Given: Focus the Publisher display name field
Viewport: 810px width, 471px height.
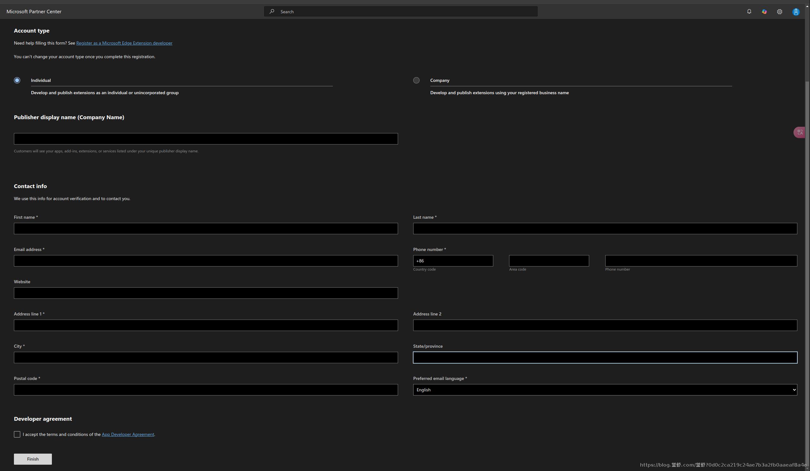Looking at the screenshot, I should tap(206, 139).
